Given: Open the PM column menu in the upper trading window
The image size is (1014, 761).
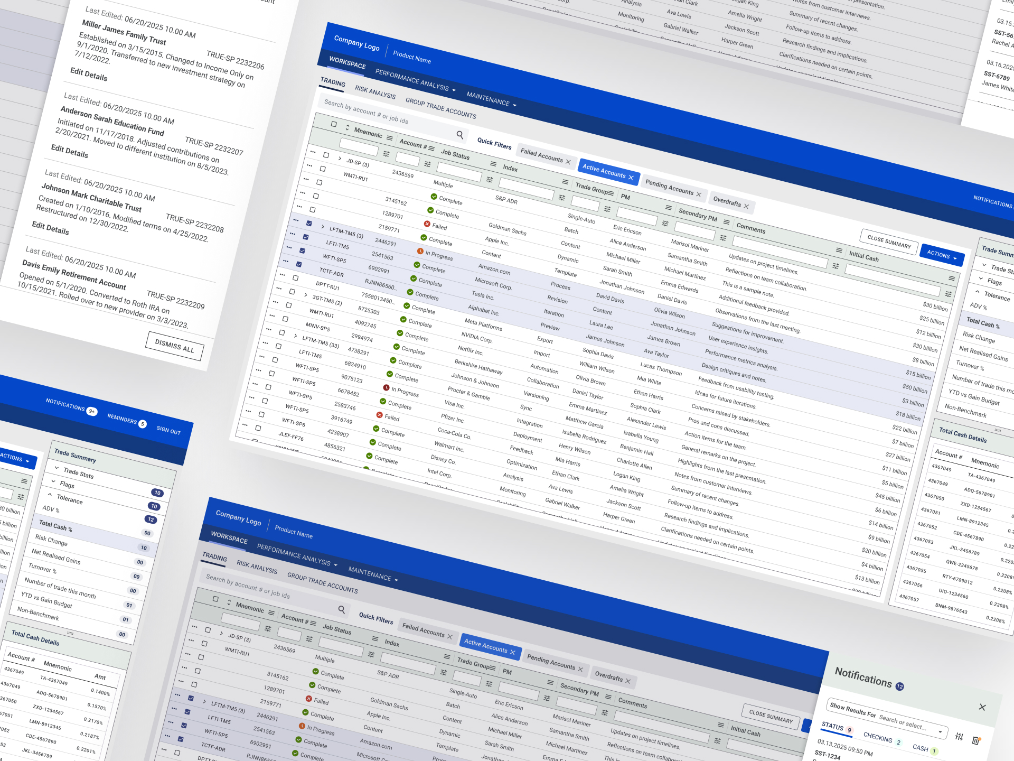Looking at the screenshot, I should [669, 208].
